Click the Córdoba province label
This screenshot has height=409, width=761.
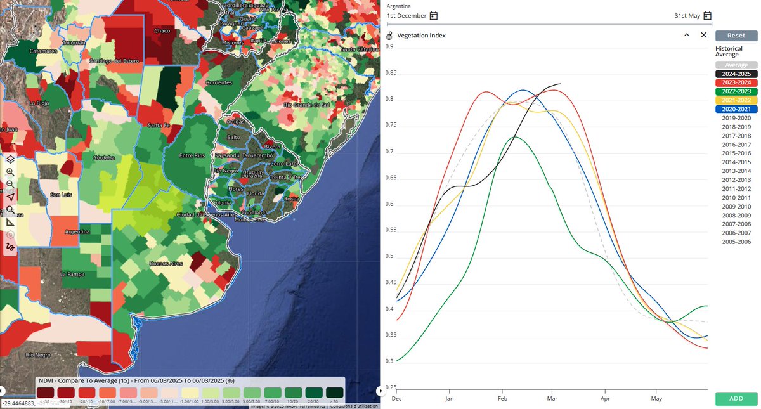click(x=103, y=157)
